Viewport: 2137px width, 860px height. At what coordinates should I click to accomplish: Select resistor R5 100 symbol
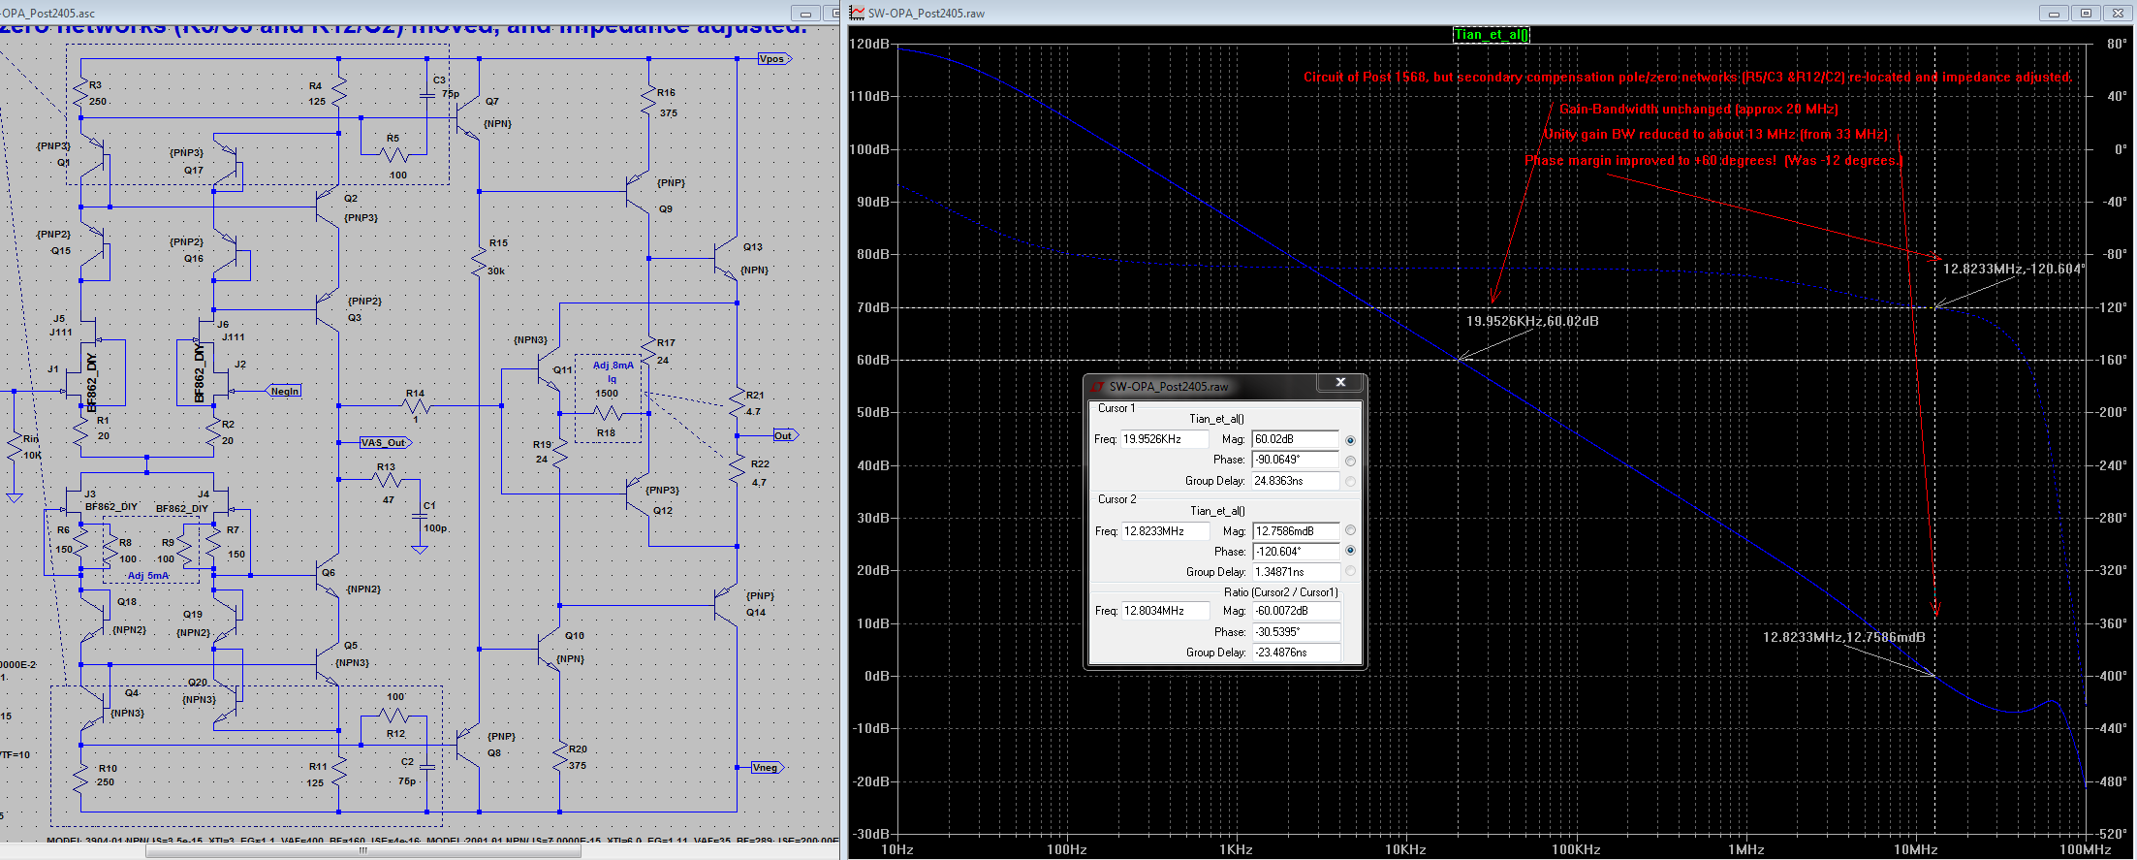(x=394, y=155)
